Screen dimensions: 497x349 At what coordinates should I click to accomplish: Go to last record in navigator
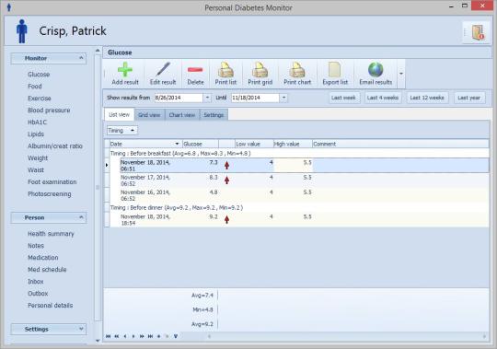pyautogui.click(x=151, y=336)
